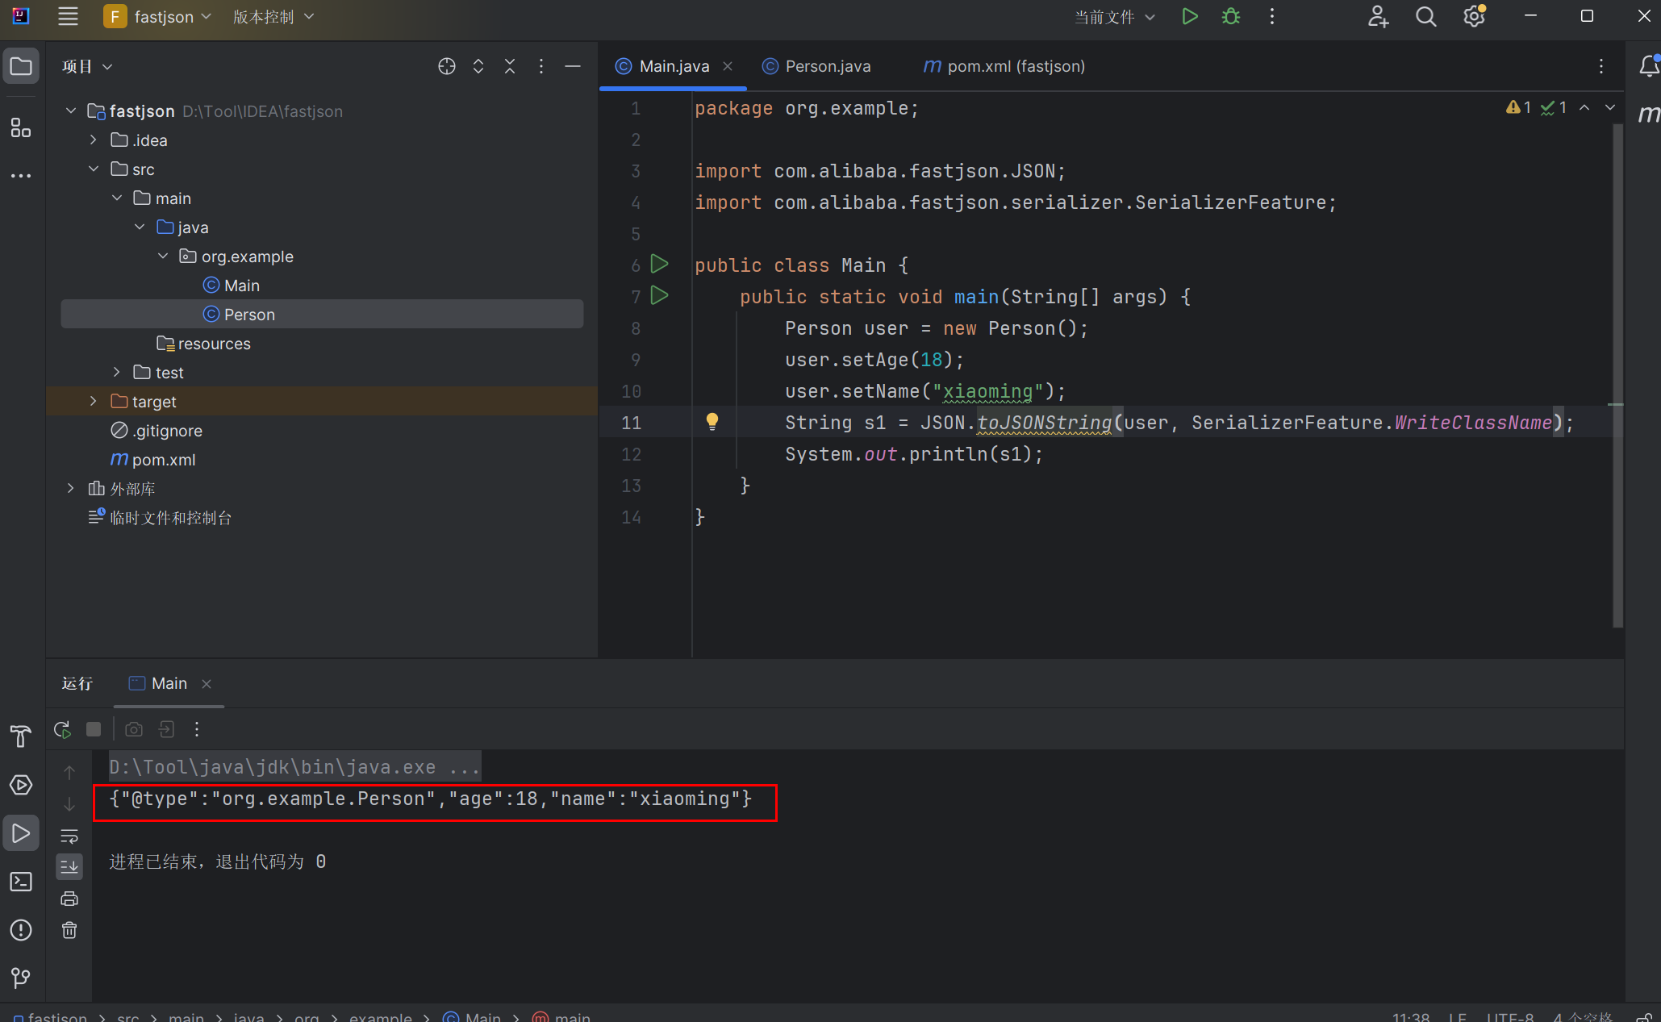This screenshot has width=1661, height=1022.
Task: Expand all project tree items
Action: (x=478, y=66)
